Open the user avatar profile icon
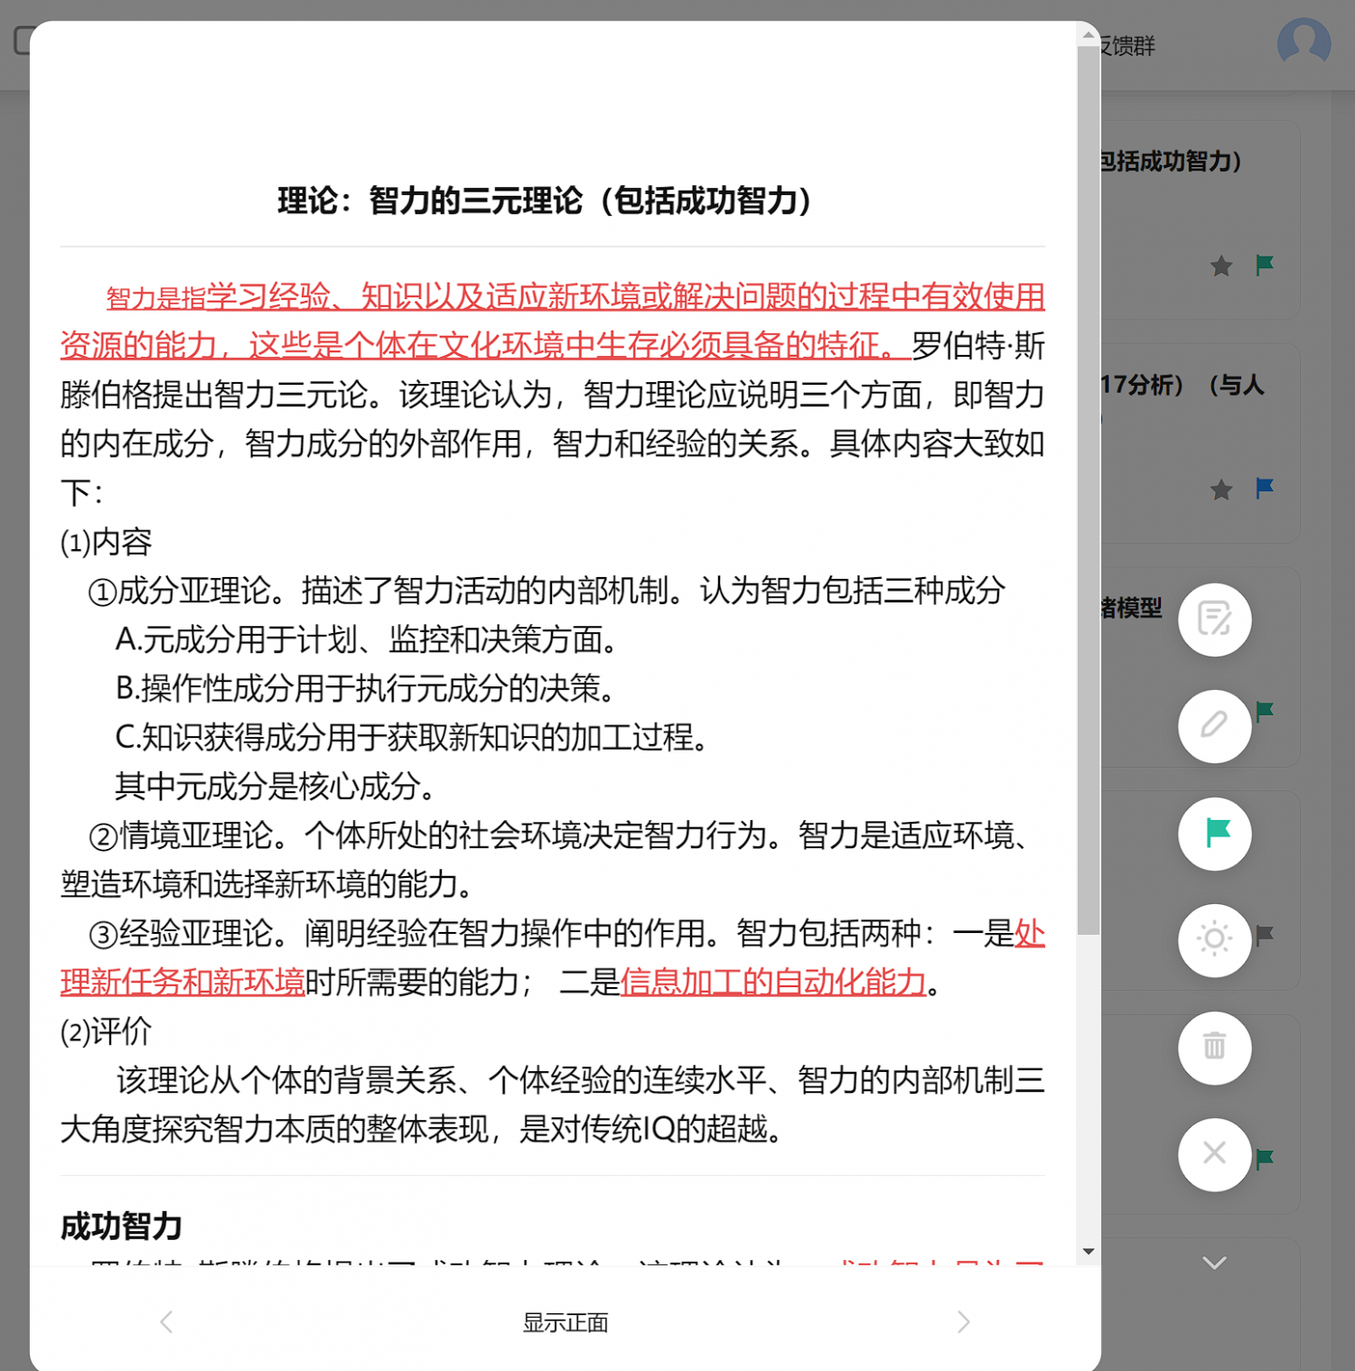 tap(1304, 42)
